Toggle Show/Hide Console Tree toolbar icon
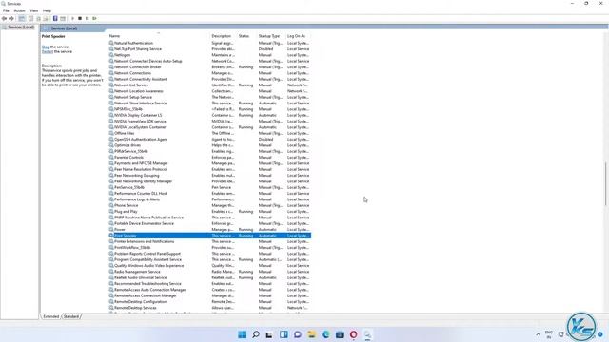 (22, 18)
